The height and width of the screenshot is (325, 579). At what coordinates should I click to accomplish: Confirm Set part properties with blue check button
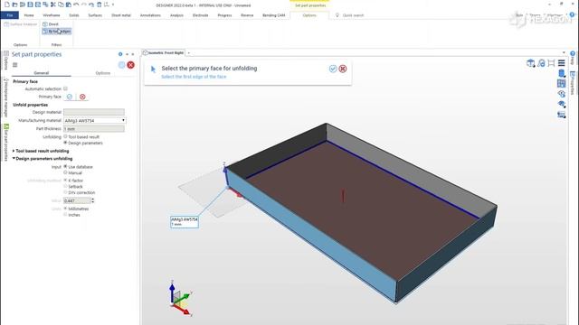(121, 65)
